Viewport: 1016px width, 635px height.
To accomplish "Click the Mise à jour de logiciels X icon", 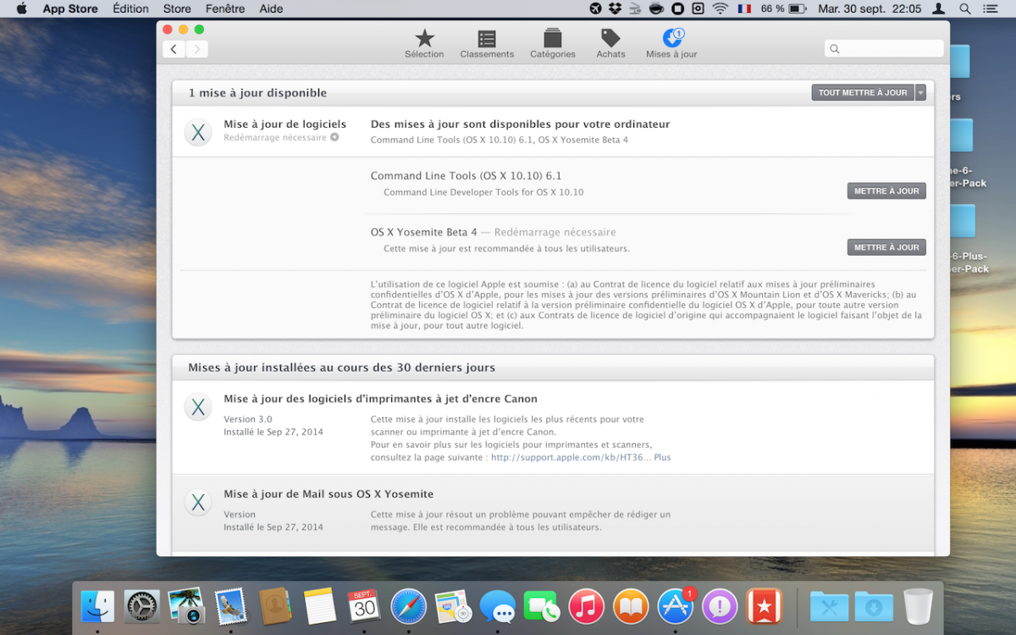I will pos(197,132).
